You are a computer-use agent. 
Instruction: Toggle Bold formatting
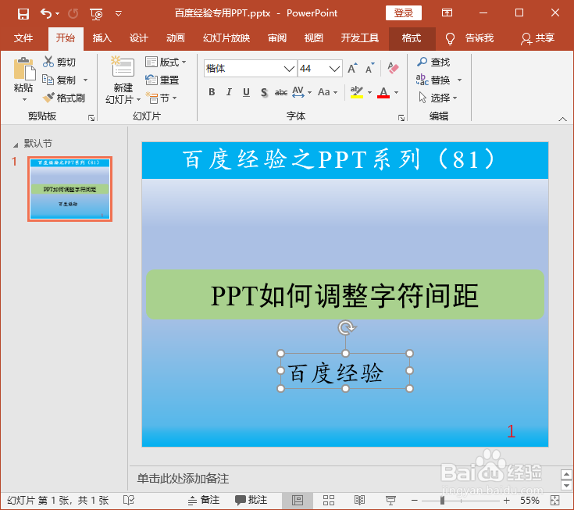[212, 92]
